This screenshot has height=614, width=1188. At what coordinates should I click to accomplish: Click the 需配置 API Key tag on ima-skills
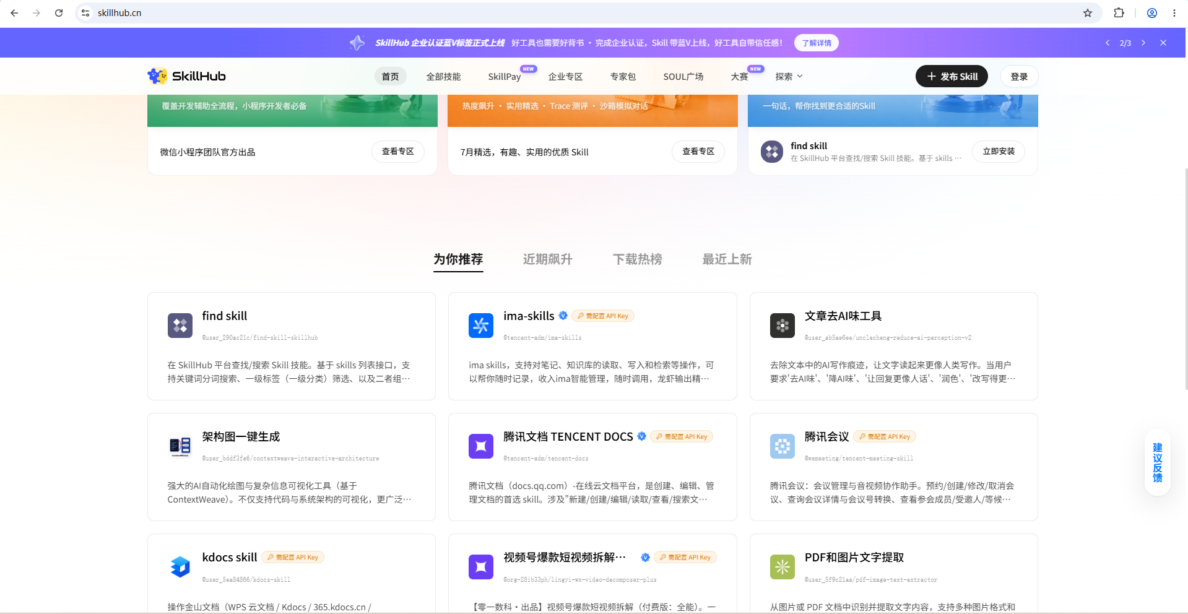coord(603,316)
